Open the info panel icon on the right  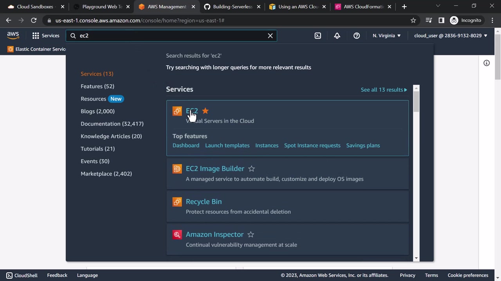point(487,63)
